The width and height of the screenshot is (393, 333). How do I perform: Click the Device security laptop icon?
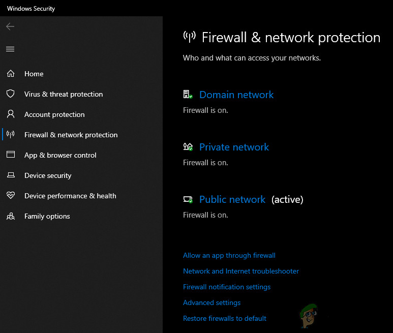point(10,175)
